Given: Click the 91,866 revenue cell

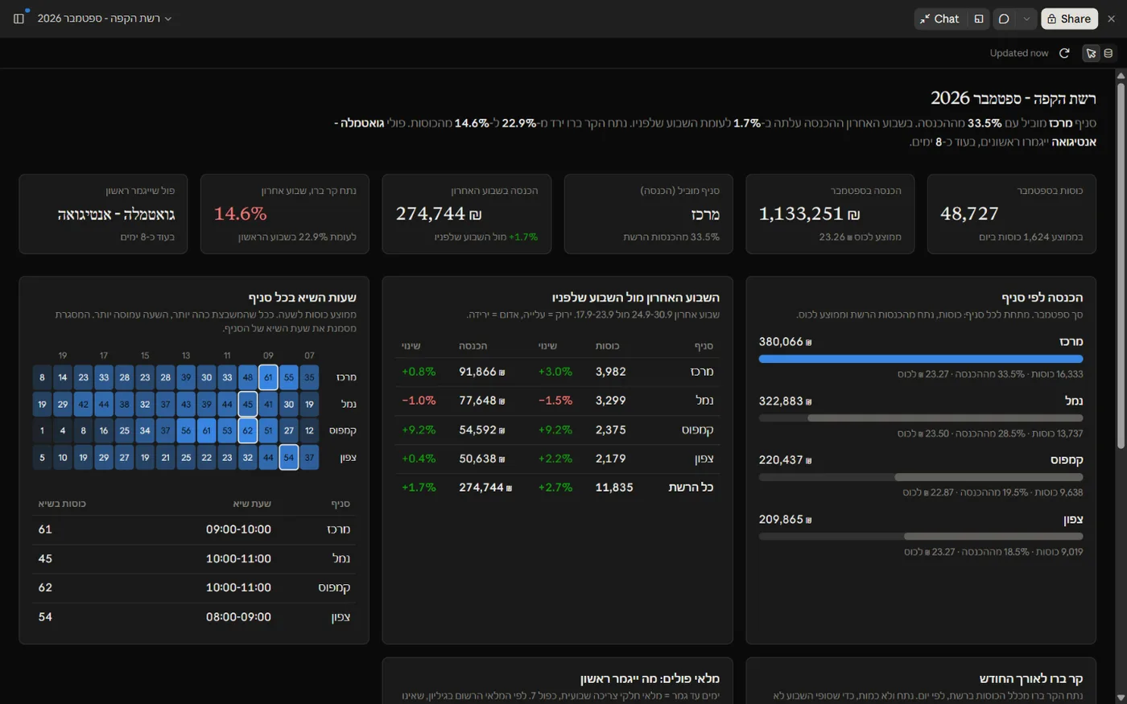Looking at the screenshot, I should click(x=481, y=372).
